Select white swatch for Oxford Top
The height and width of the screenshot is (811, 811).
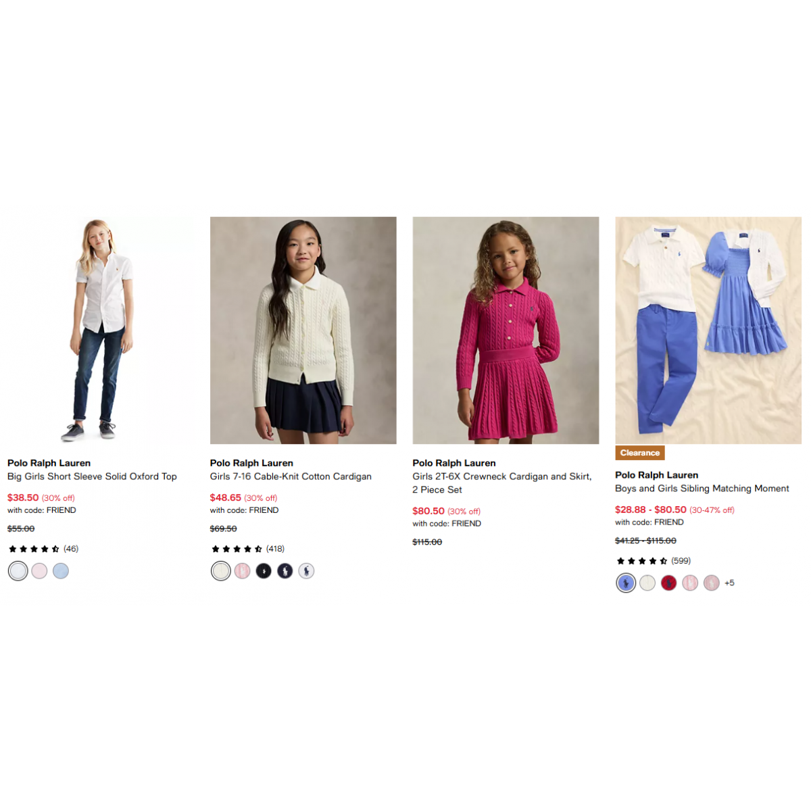tap(18, 571)
